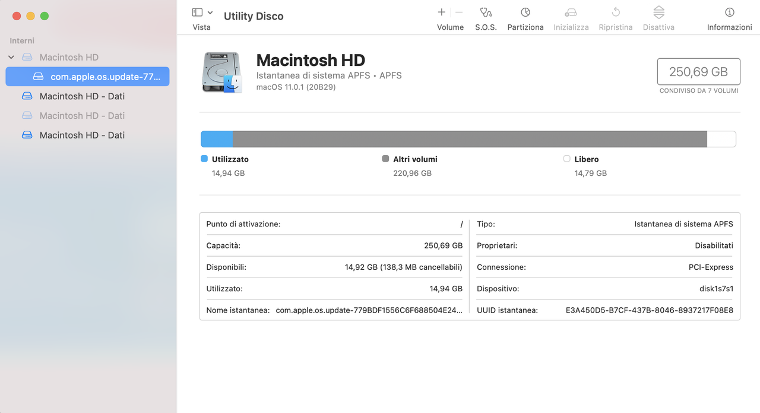Close the window with red button
This screenshot has height=413, width=760.
pyautogui.click(x=17, y=16)
